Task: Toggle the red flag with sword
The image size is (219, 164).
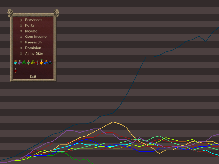Action: coord(37,62)
